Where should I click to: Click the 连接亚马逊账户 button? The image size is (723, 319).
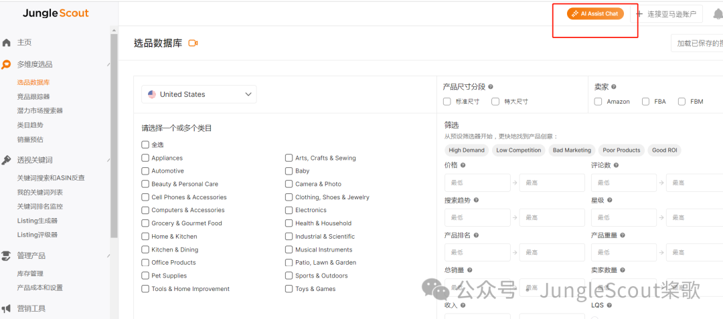pyautogui.click(x=666, y=14)
